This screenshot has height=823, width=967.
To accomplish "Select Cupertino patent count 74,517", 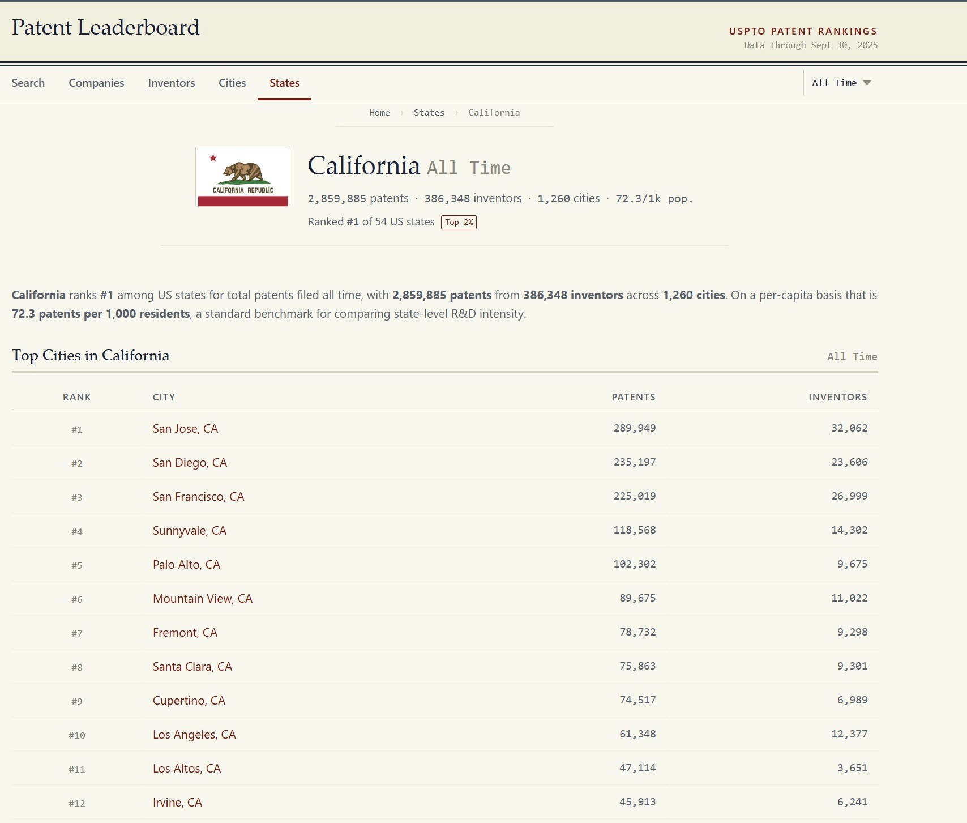I will (x=637, y=700).
